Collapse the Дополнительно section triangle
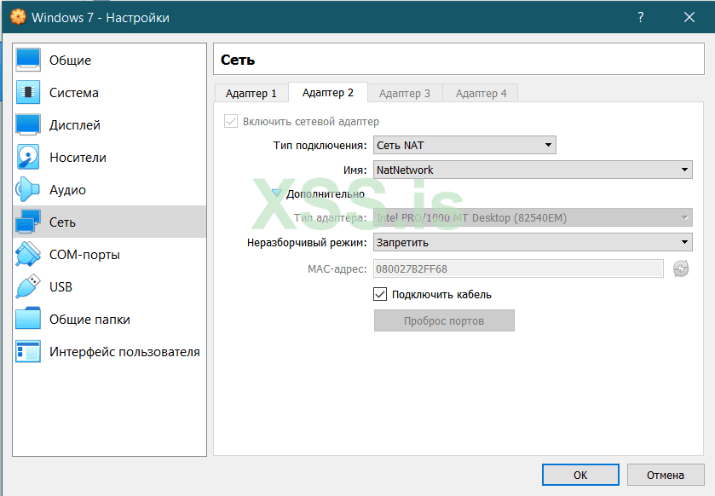715x496 pixels. coord(276,193)
